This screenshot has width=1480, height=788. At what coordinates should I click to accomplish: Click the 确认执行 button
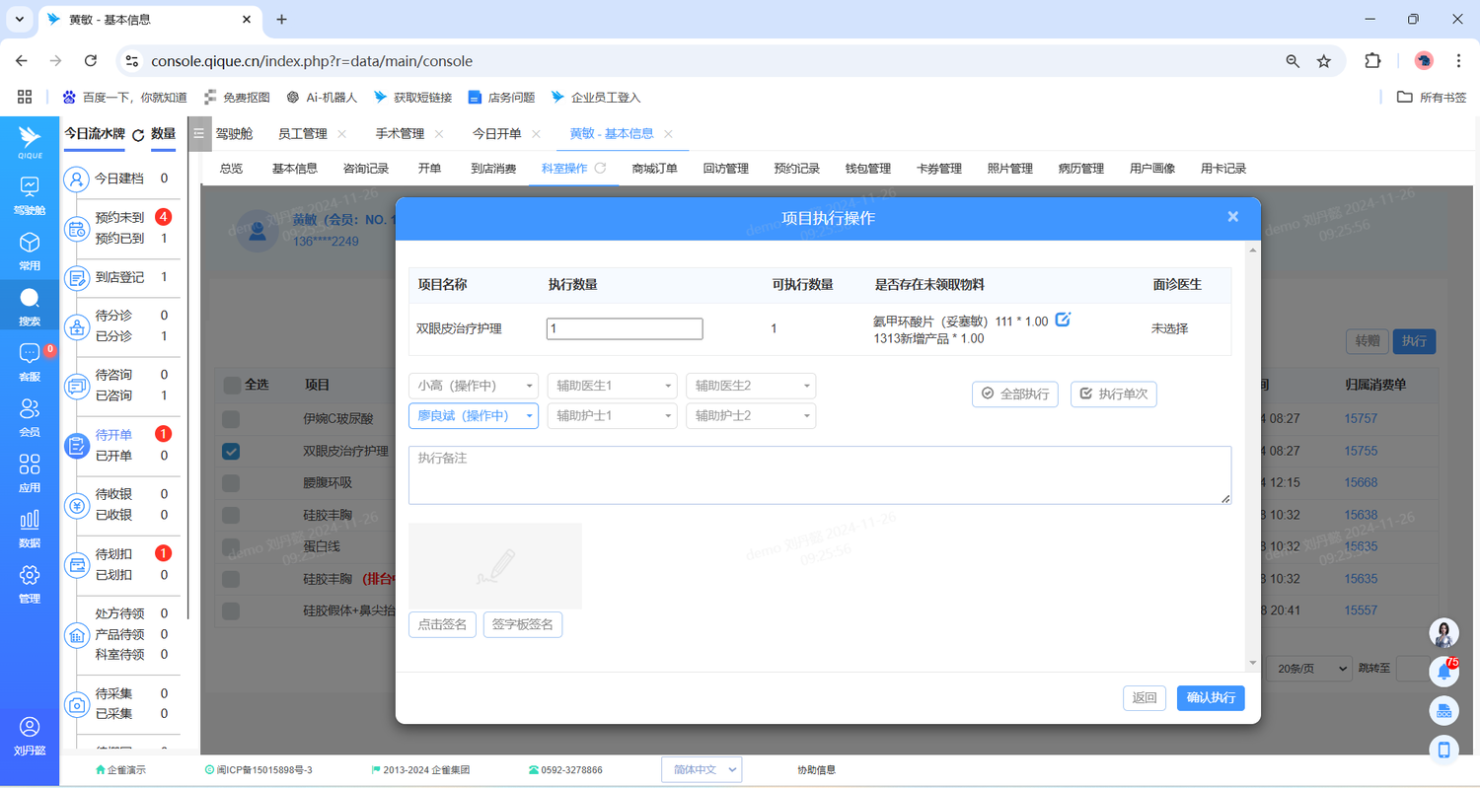pos(1210,698)
